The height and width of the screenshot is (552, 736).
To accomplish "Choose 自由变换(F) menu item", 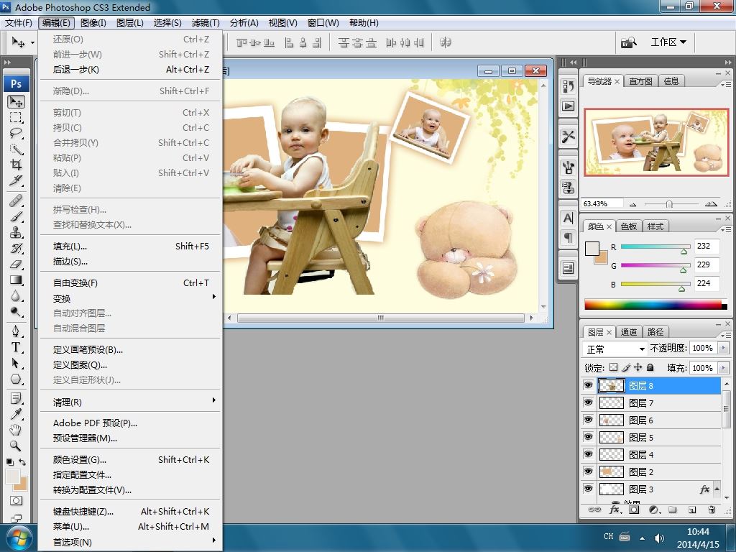I will tap(131, 283).
